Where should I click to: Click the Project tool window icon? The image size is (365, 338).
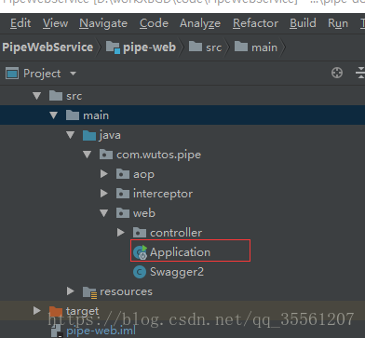12,74
